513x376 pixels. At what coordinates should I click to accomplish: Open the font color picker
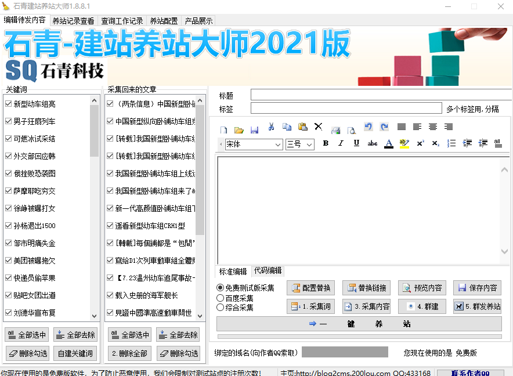coord(389,143)
